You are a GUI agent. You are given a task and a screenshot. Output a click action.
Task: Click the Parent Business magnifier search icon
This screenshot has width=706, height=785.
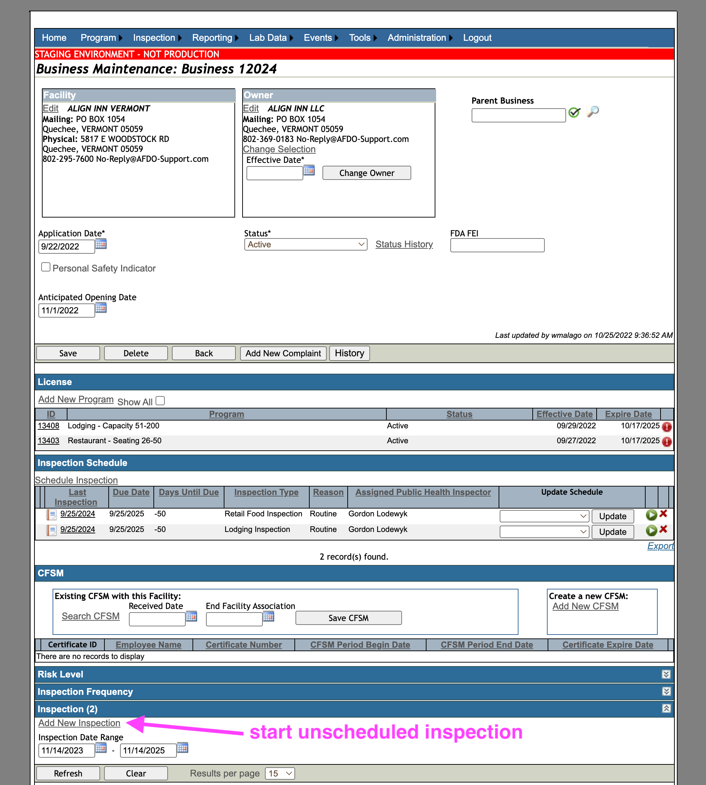(x=593, y=112)
